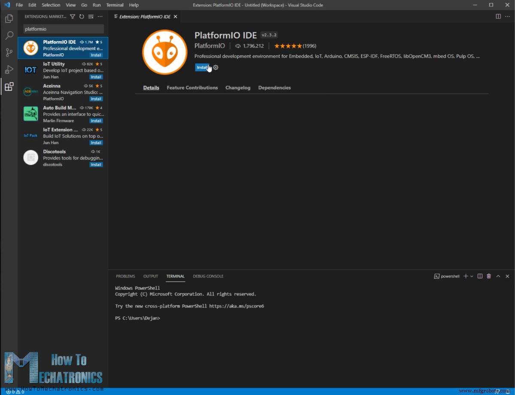
Task: Kill terminal with the trash icon
Action: (489, 276)
